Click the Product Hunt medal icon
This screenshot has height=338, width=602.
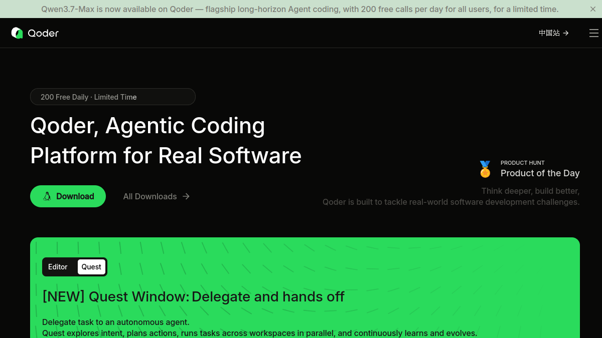[485, 169]
